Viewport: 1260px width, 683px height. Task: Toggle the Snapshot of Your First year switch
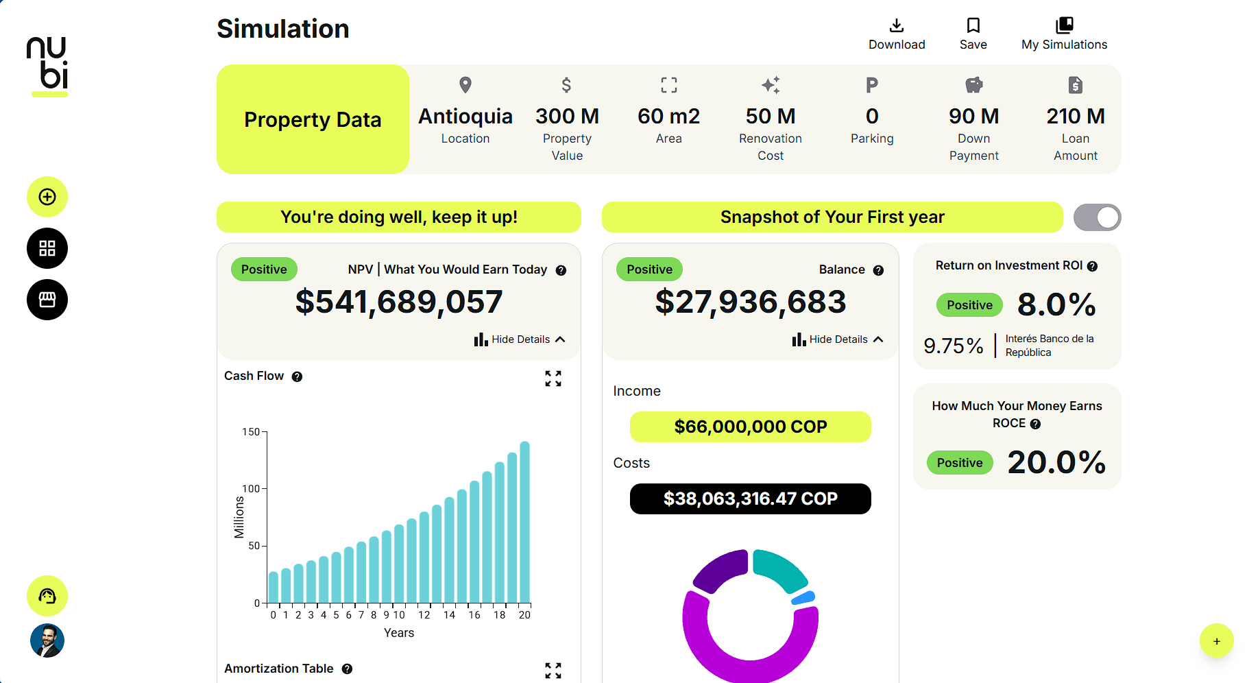click(1097, 217)
